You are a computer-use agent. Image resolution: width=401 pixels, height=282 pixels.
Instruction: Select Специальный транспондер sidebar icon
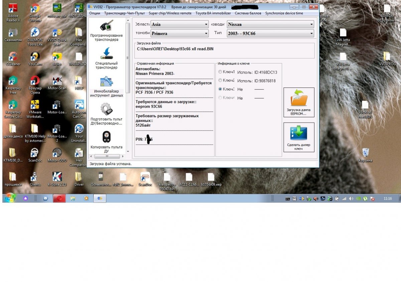[106, 59]
